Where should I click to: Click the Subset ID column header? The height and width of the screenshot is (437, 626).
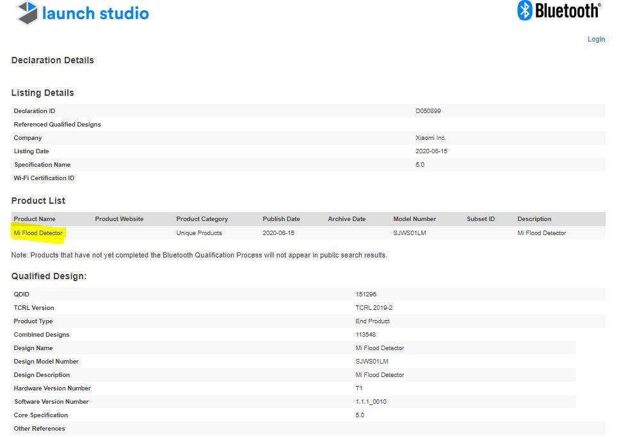coord(480,219)
